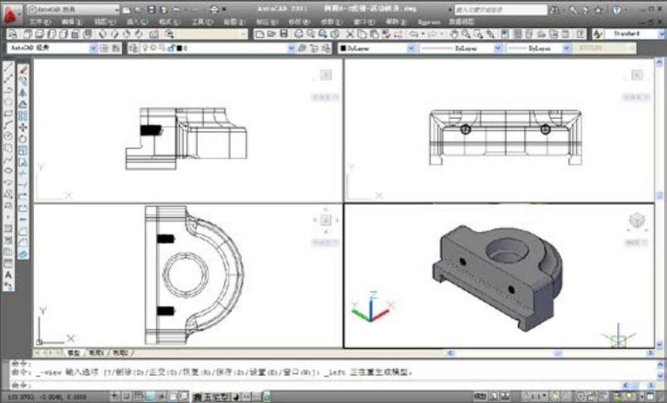Toggle Object Snap in status bar

[x=172, y=397]
